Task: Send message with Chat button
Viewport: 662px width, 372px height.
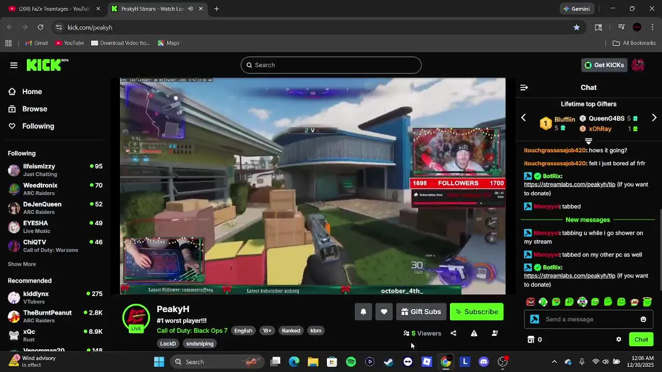Action: (641, 339)
